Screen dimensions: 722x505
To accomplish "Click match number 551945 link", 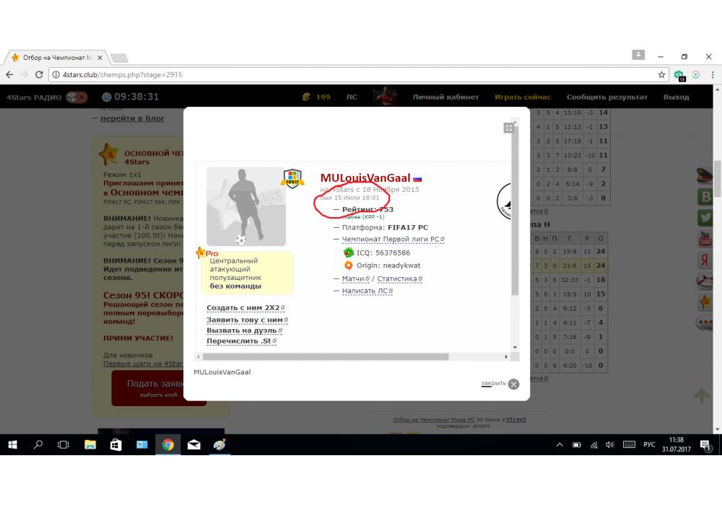I will (x=516, y=419).
